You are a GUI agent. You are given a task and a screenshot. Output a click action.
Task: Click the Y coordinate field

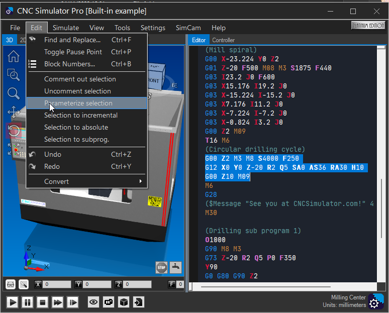click(97, 284)
